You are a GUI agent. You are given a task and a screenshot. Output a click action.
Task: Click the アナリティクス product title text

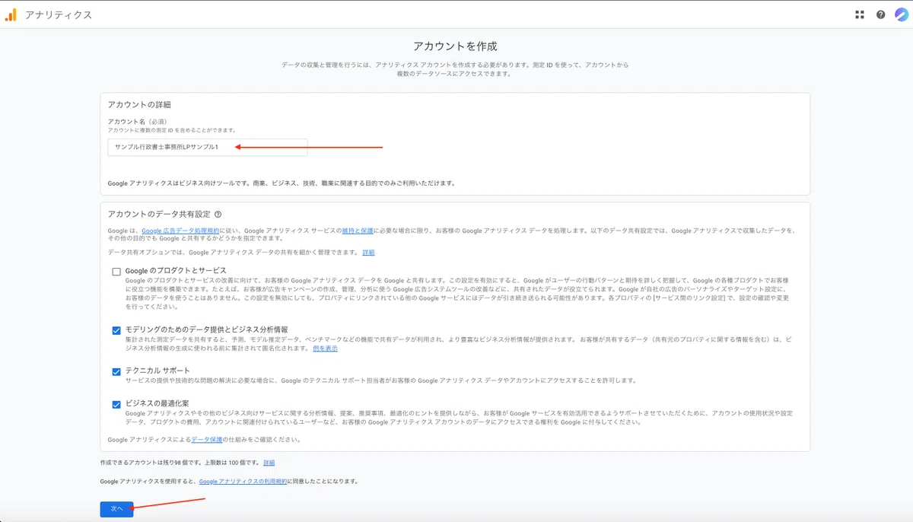[x=59, y=15]
